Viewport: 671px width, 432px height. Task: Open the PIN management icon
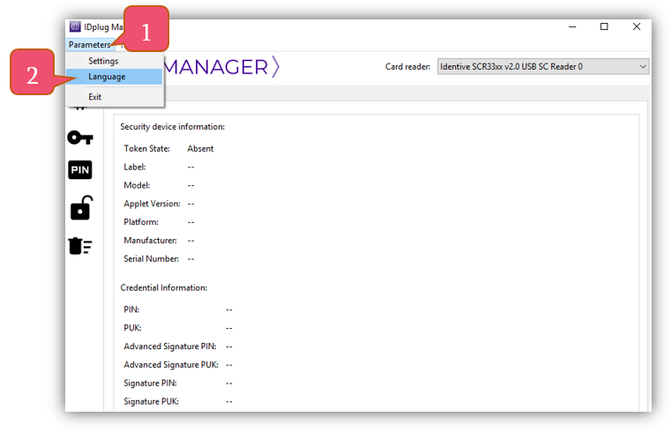tap(80, 170)
